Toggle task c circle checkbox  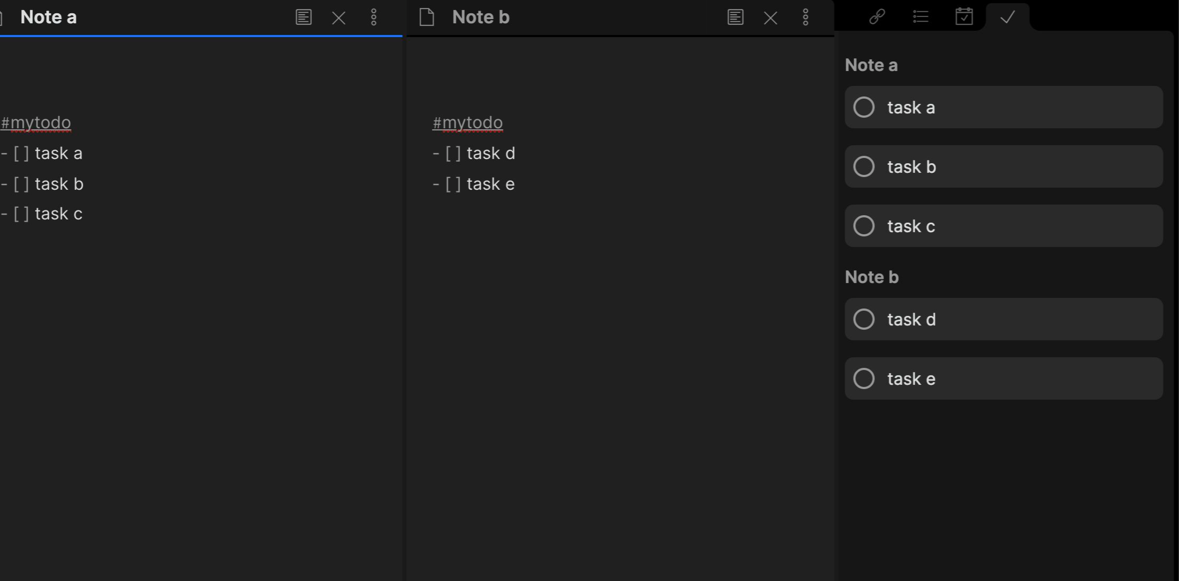(864, 226)
